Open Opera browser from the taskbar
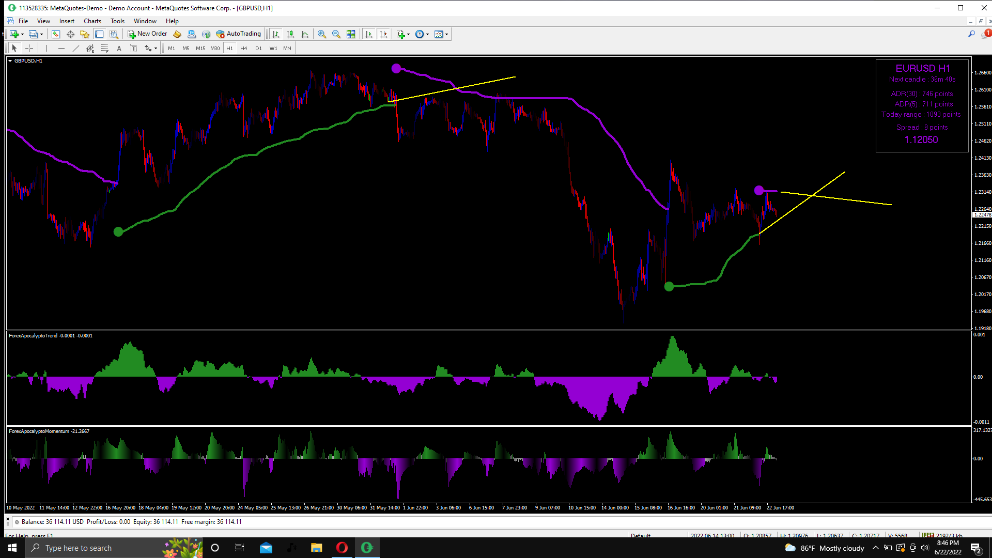Screen dimensions: 992x558 point(342,548)
